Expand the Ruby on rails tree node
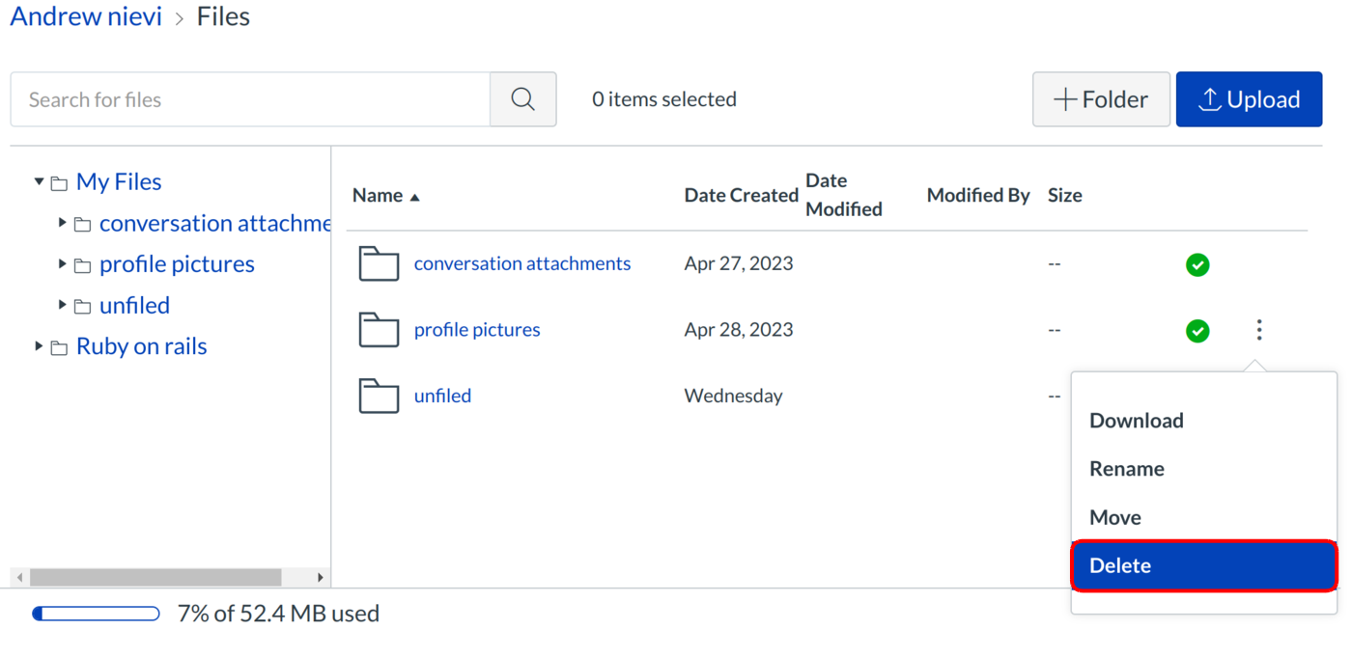The height and width of the screenshot is (657, 1352). (39, 346)
